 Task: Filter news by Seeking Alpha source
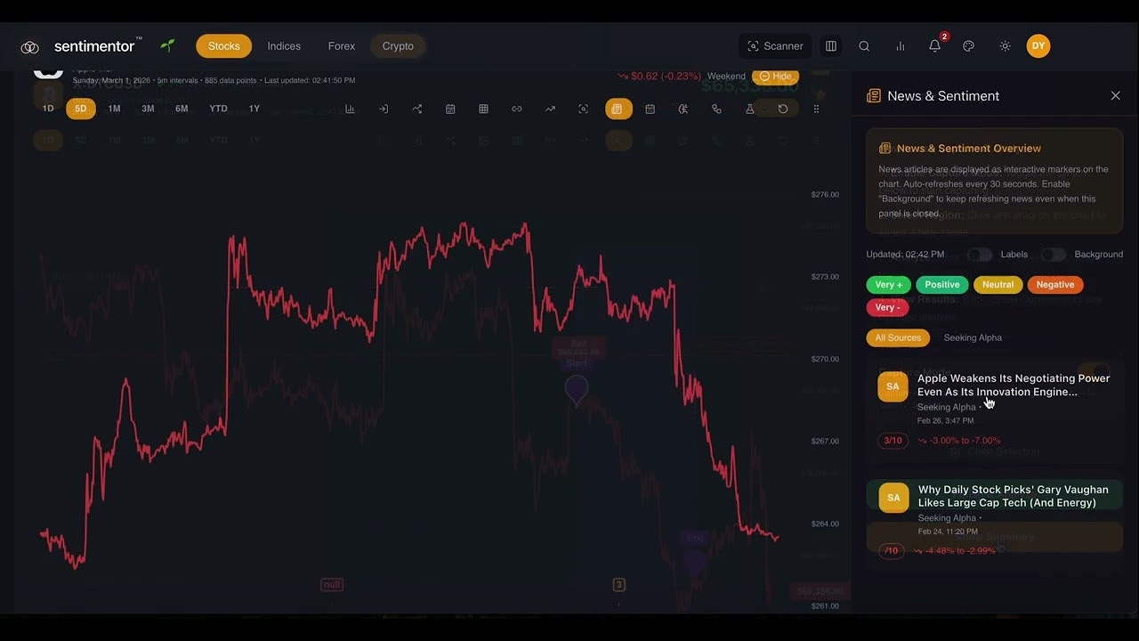tap(972, 337)
